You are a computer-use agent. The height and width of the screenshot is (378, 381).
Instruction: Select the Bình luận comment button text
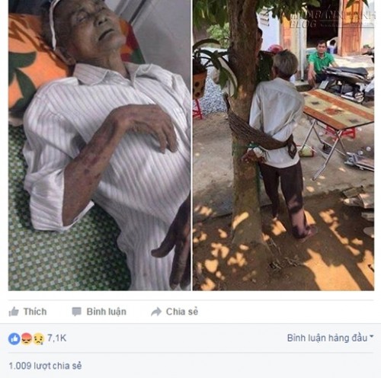point(107,312)
